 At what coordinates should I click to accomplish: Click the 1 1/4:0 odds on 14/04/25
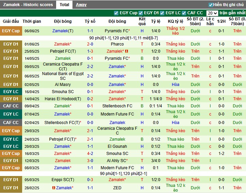tap(155, 99)
